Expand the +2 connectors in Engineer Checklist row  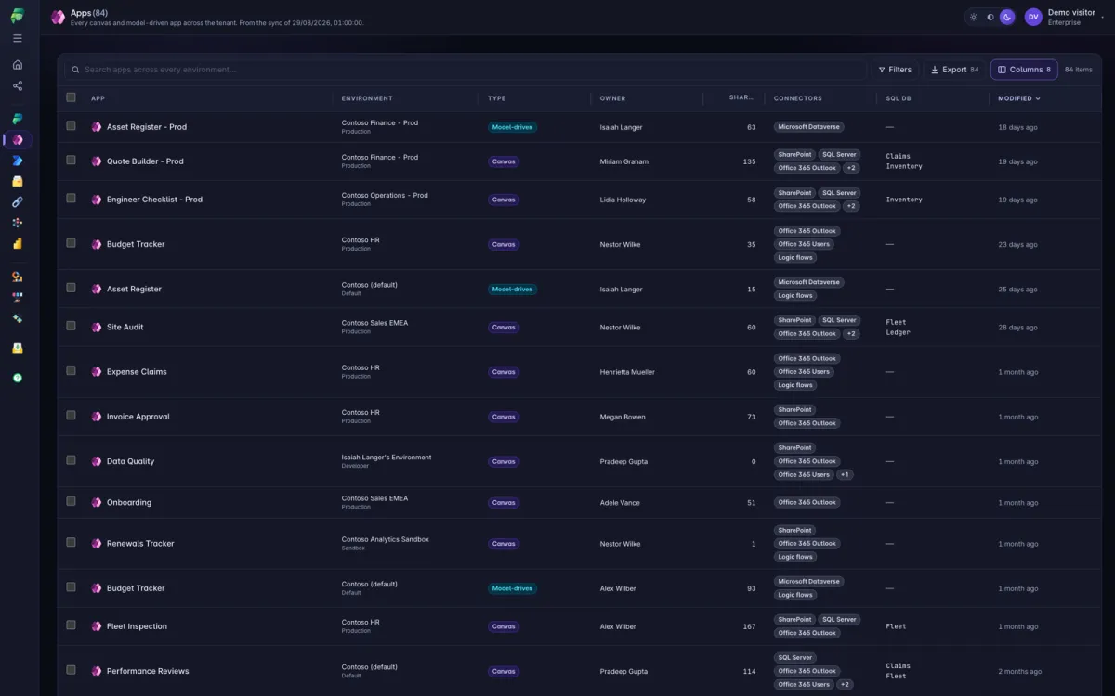[x=851, y=206]
